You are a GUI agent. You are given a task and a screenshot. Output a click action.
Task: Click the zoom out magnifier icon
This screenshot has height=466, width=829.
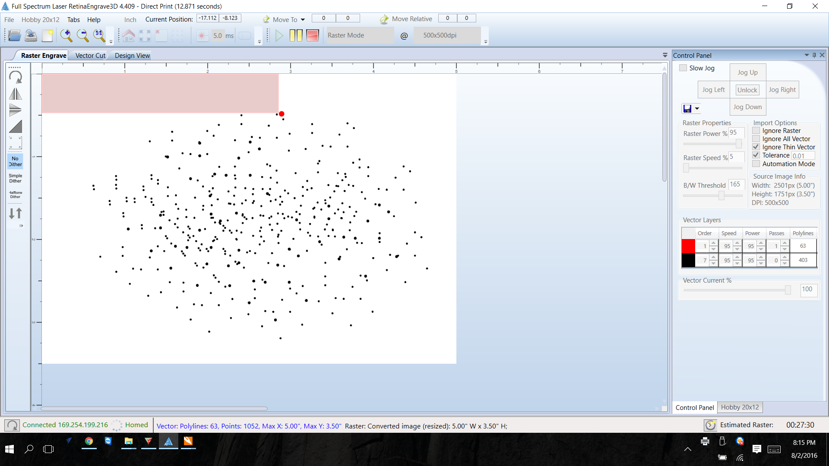click(x=82, y=35)
